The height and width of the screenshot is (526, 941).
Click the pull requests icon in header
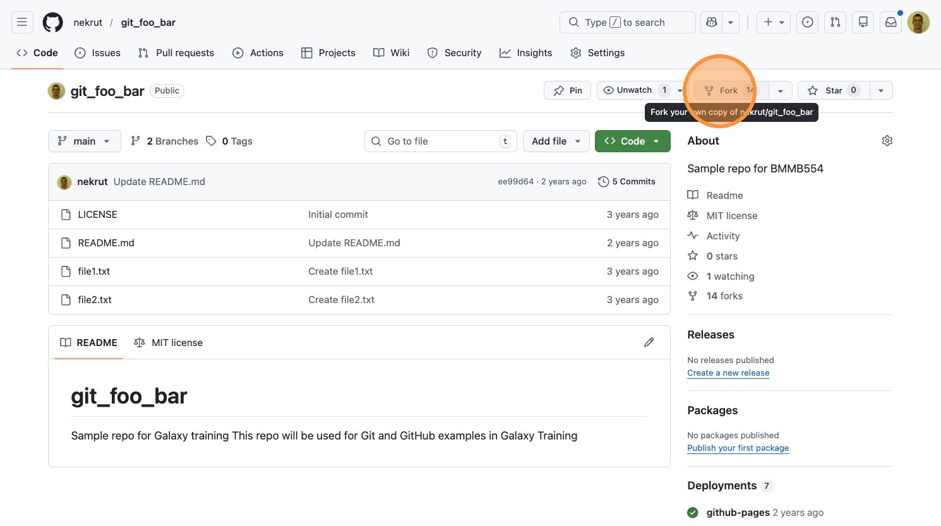click(x=836, y=23)
